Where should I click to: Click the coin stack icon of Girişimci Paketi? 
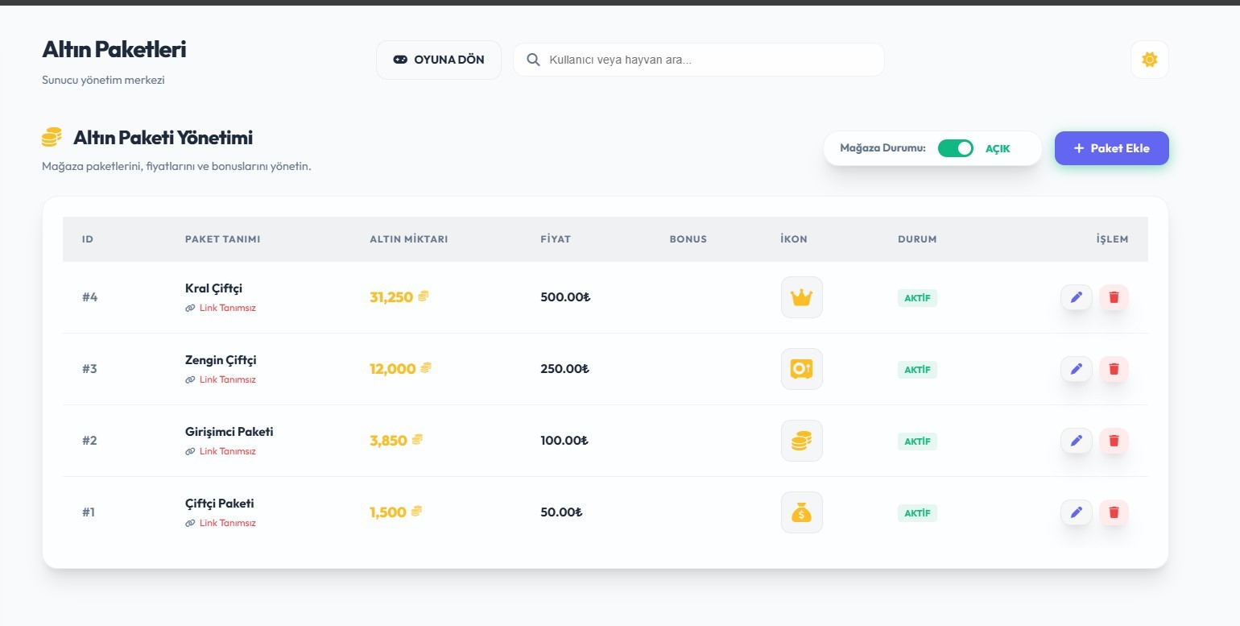pyautogui.click(x=801, y=441)
